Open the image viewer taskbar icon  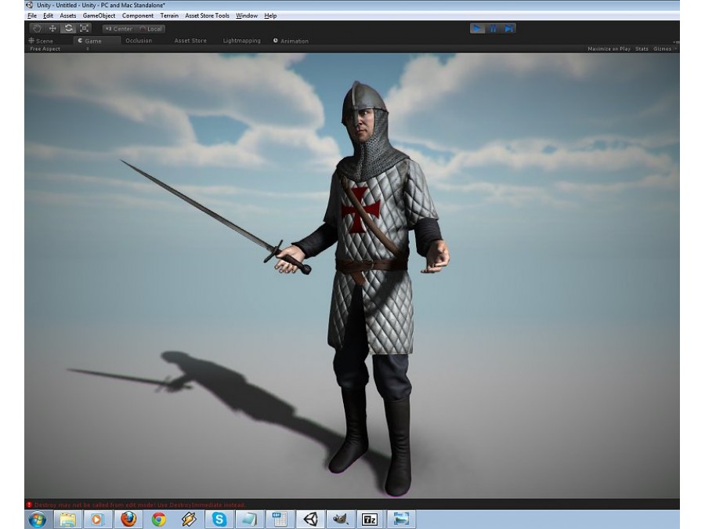pyautogui.click(x=401, y=520)
